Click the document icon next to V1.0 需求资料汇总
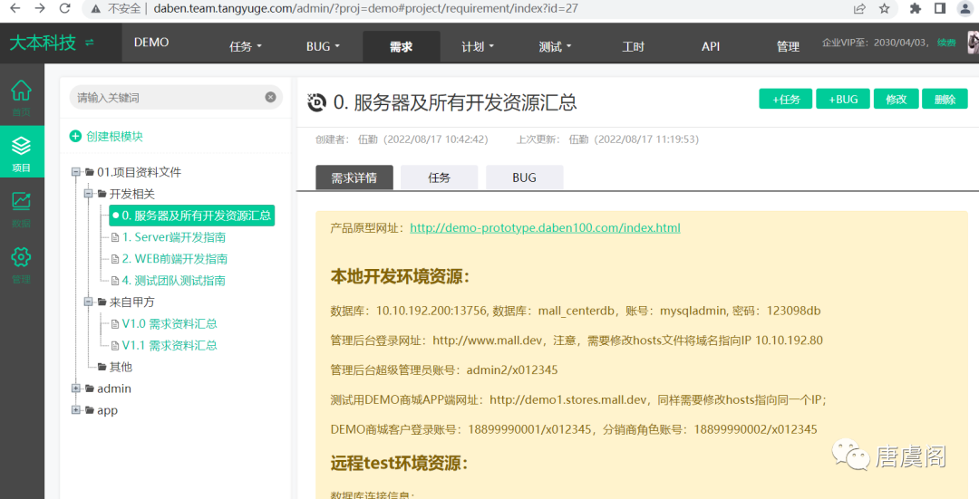This screenshot has width=979, height=499. tap(115, 323)
